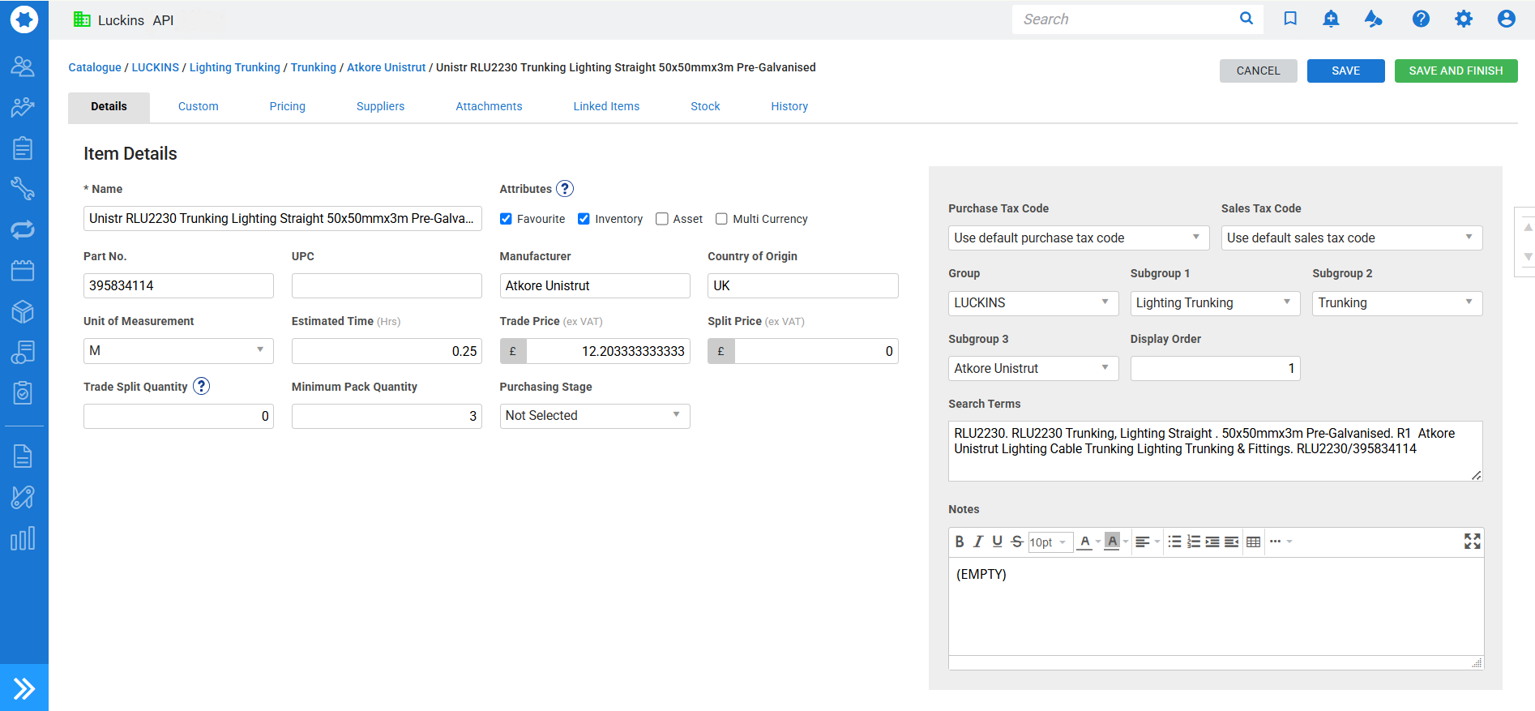Uncheck the Favourite checkbox

506,219
